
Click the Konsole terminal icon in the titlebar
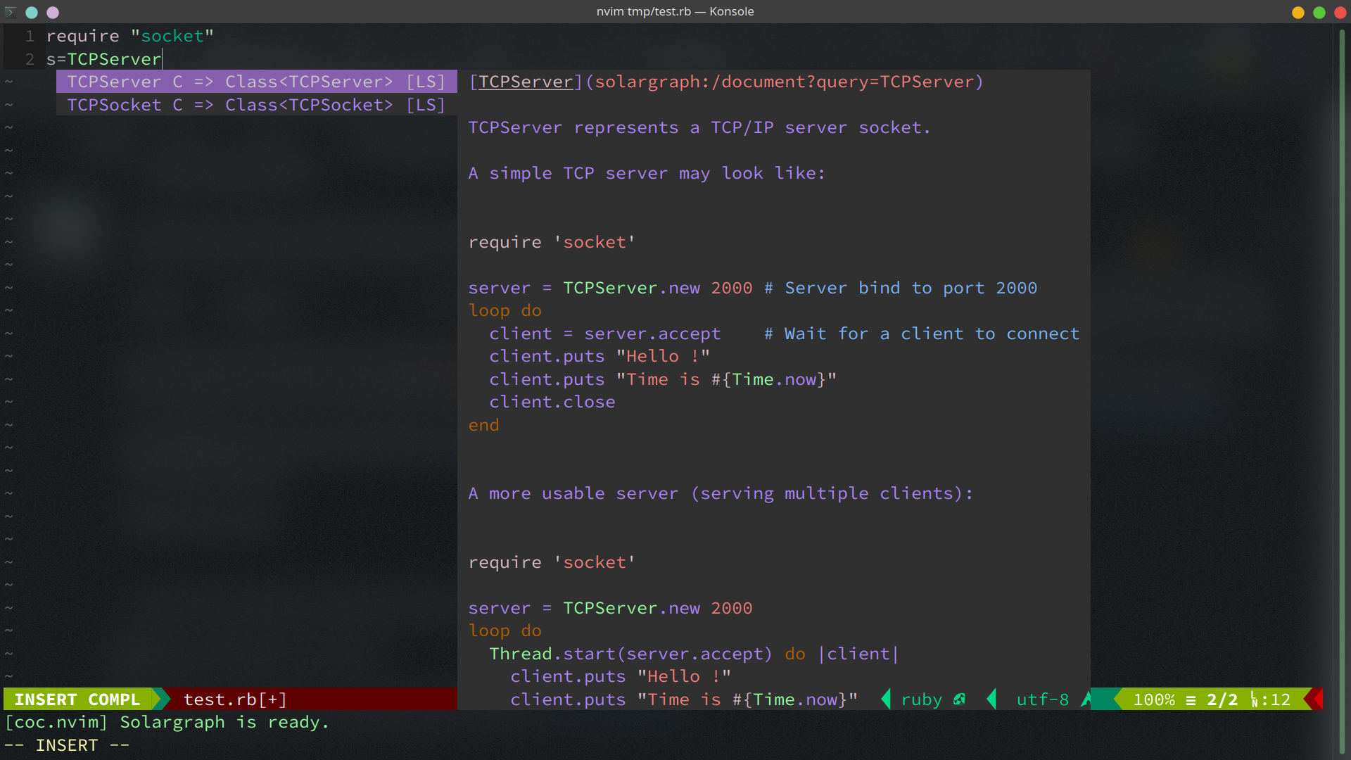click(11, 12)
